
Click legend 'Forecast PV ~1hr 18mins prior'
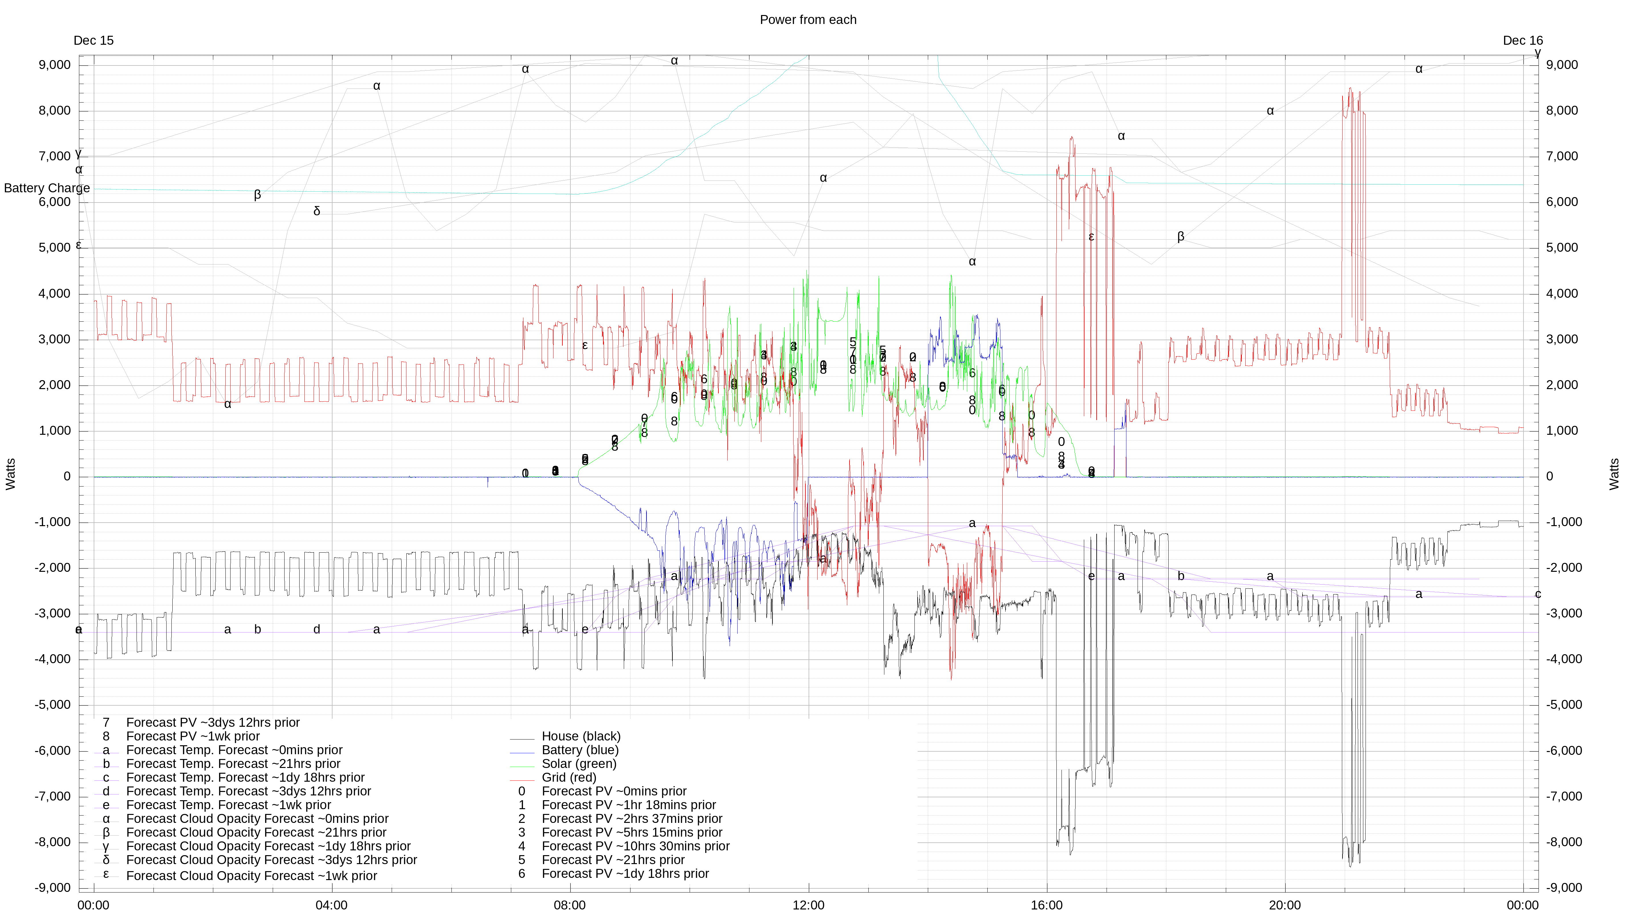(x=629, y=805)
